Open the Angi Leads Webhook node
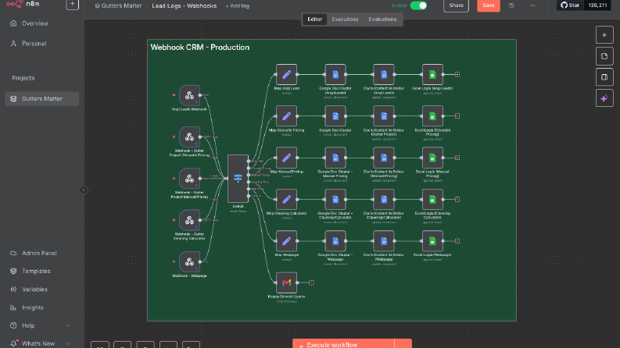Viewport: 620px width, 348px height. pos(189,95)
